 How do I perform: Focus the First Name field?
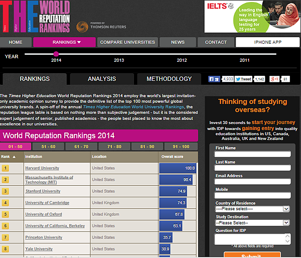point(252,154)
